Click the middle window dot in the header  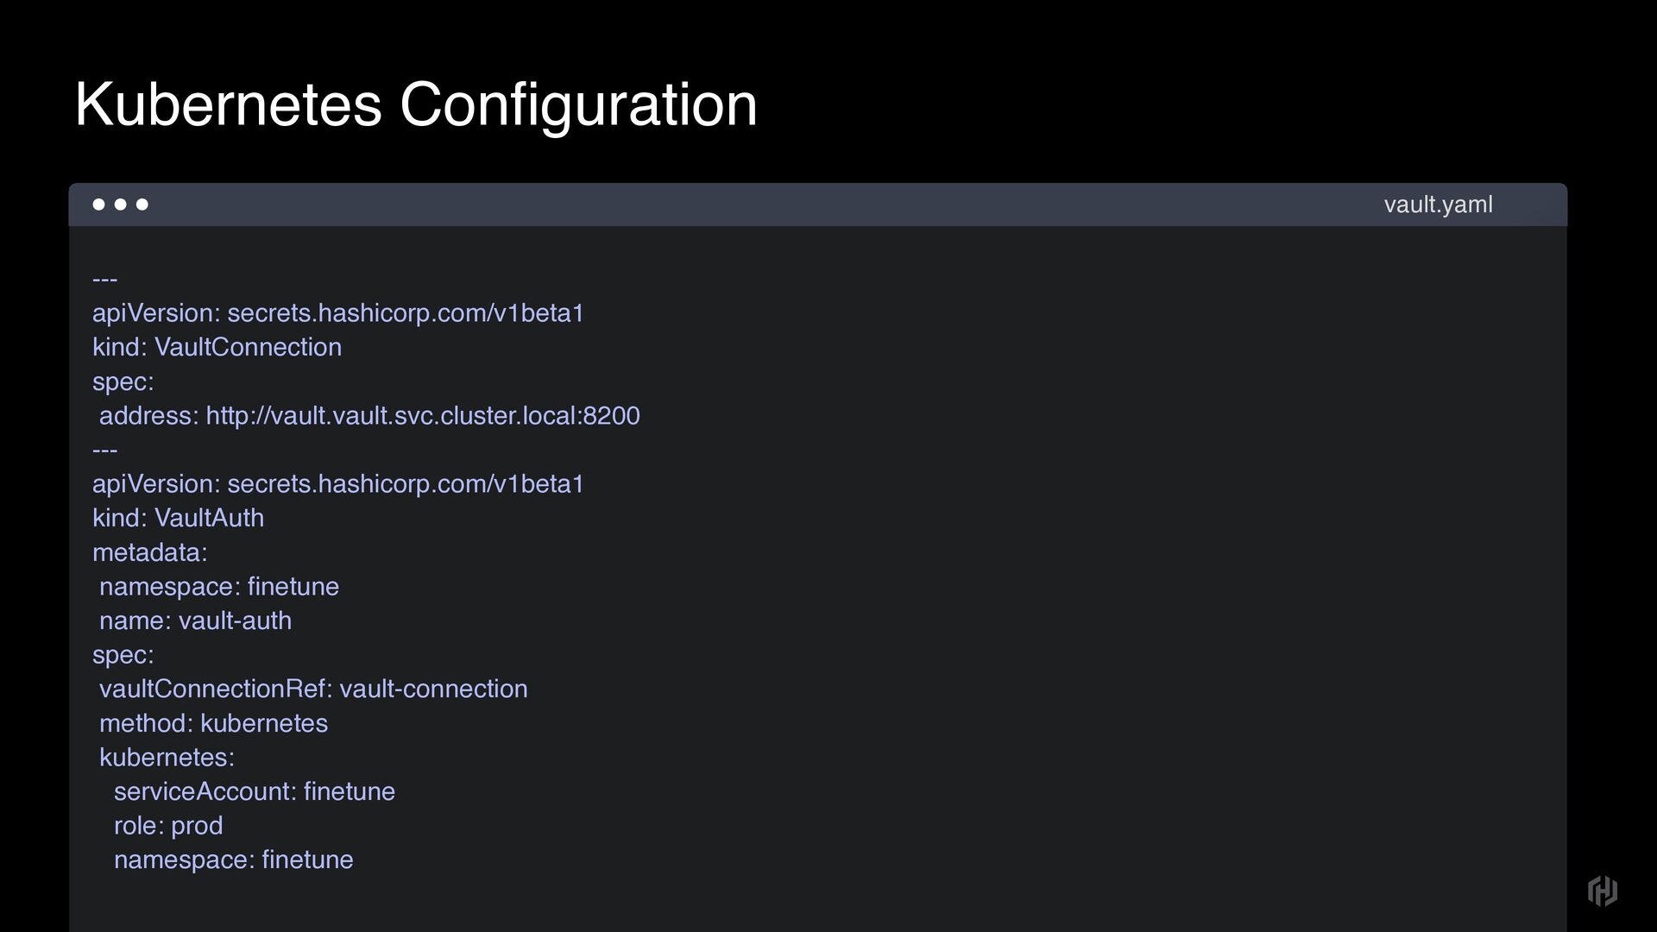click(x=120, y=205)
